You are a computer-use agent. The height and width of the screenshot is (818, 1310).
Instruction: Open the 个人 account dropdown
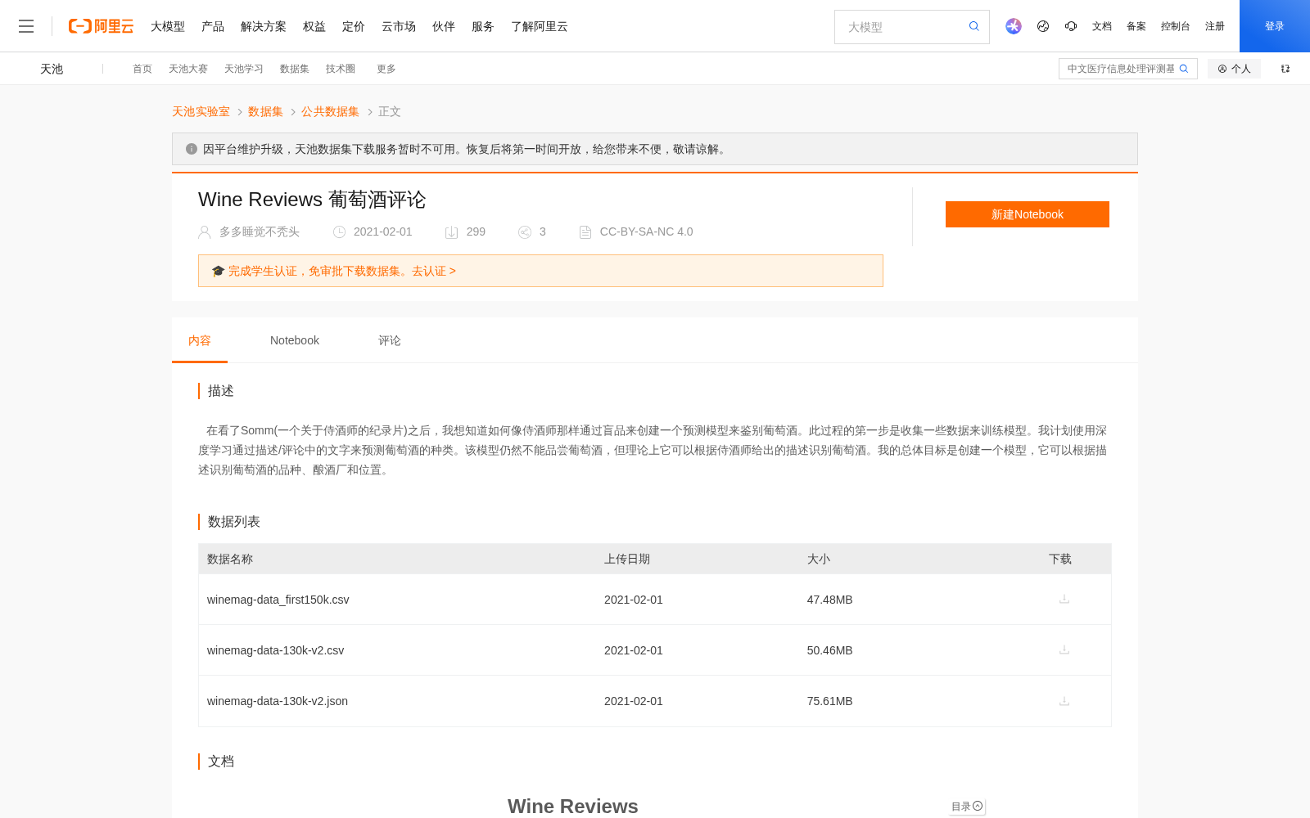coord(1234,69)
